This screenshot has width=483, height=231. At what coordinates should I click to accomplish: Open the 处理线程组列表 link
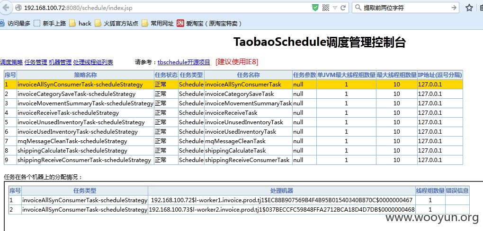click(x=93, y=62)
